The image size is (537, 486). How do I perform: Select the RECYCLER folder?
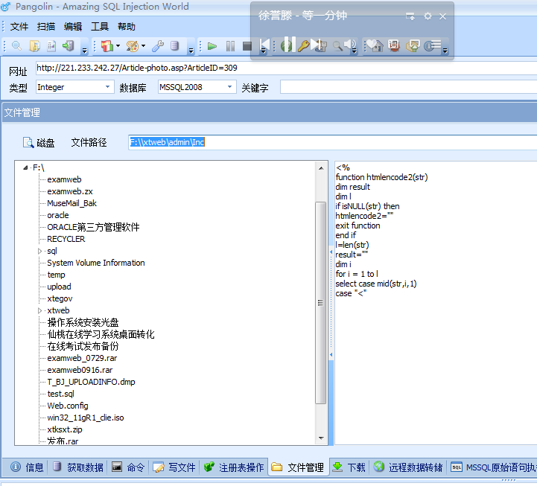point(66,239)
